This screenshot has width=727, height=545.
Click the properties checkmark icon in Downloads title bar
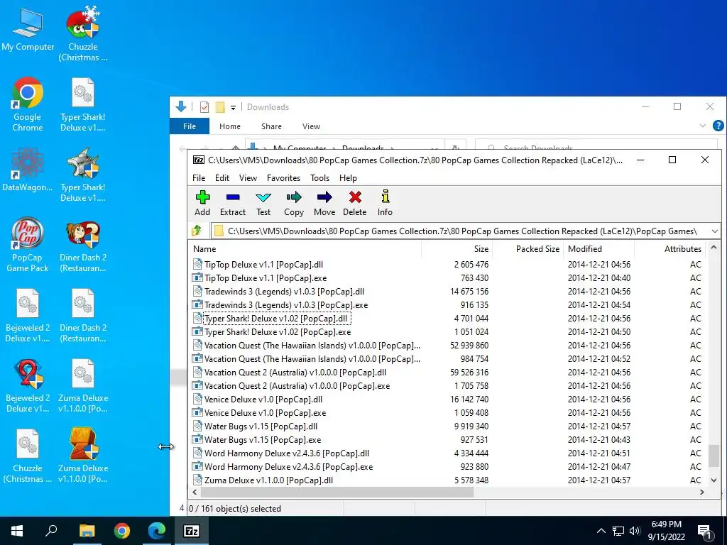[x=204, y=108]
